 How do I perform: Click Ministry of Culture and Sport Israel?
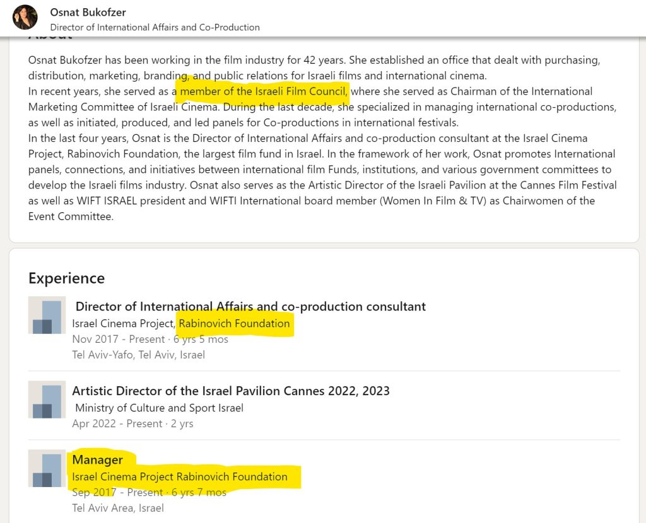[159, 408]
